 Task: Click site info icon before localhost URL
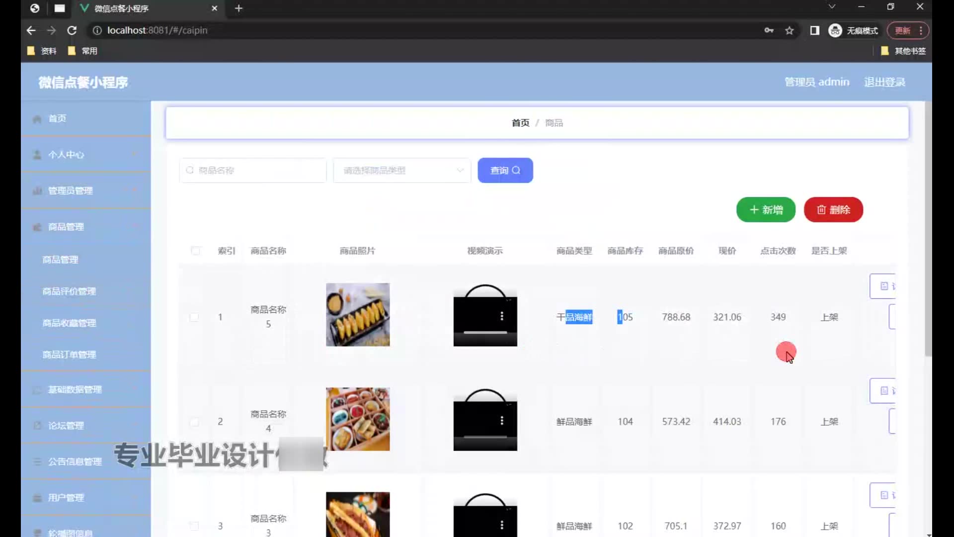pyautogui.click(x=97, y=30)
